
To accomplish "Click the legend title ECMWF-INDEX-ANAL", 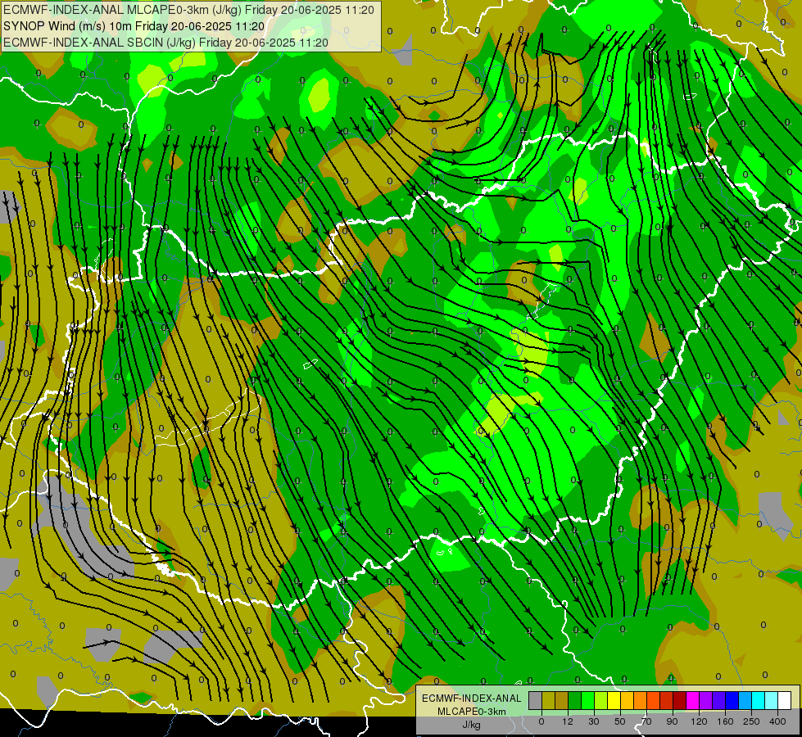I will (x=472, y=699).
